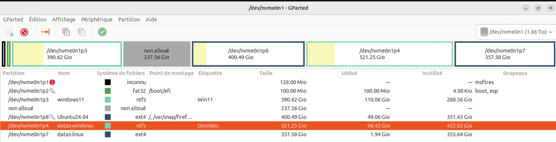Click the Système de fichiers column header
Screen dimensions: 556x142
coord(120,73)
